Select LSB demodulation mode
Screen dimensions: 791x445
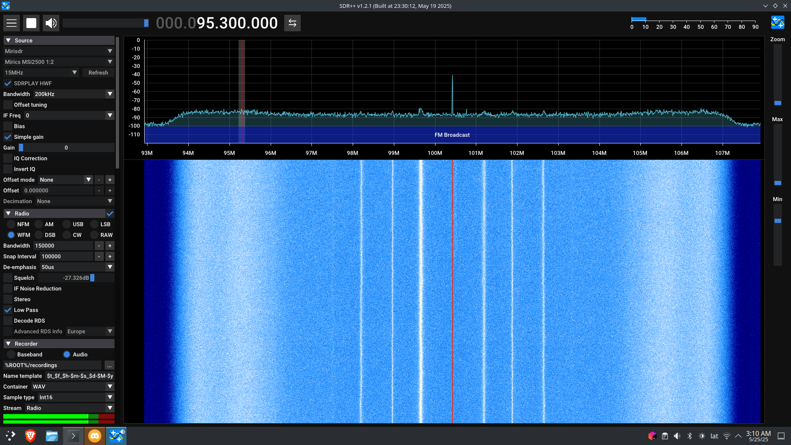94,224
